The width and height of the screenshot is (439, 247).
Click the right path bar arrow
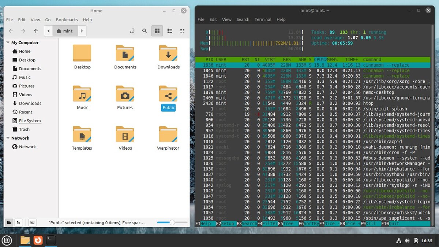point(82,31)
